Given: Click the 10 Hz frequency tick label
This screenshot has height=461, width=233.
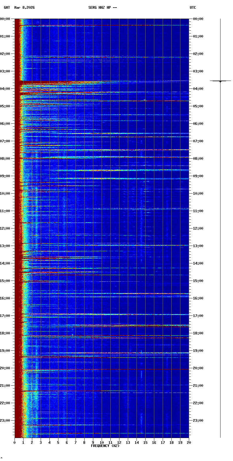Looking at the screenshot, I should [x=102, y=443].
